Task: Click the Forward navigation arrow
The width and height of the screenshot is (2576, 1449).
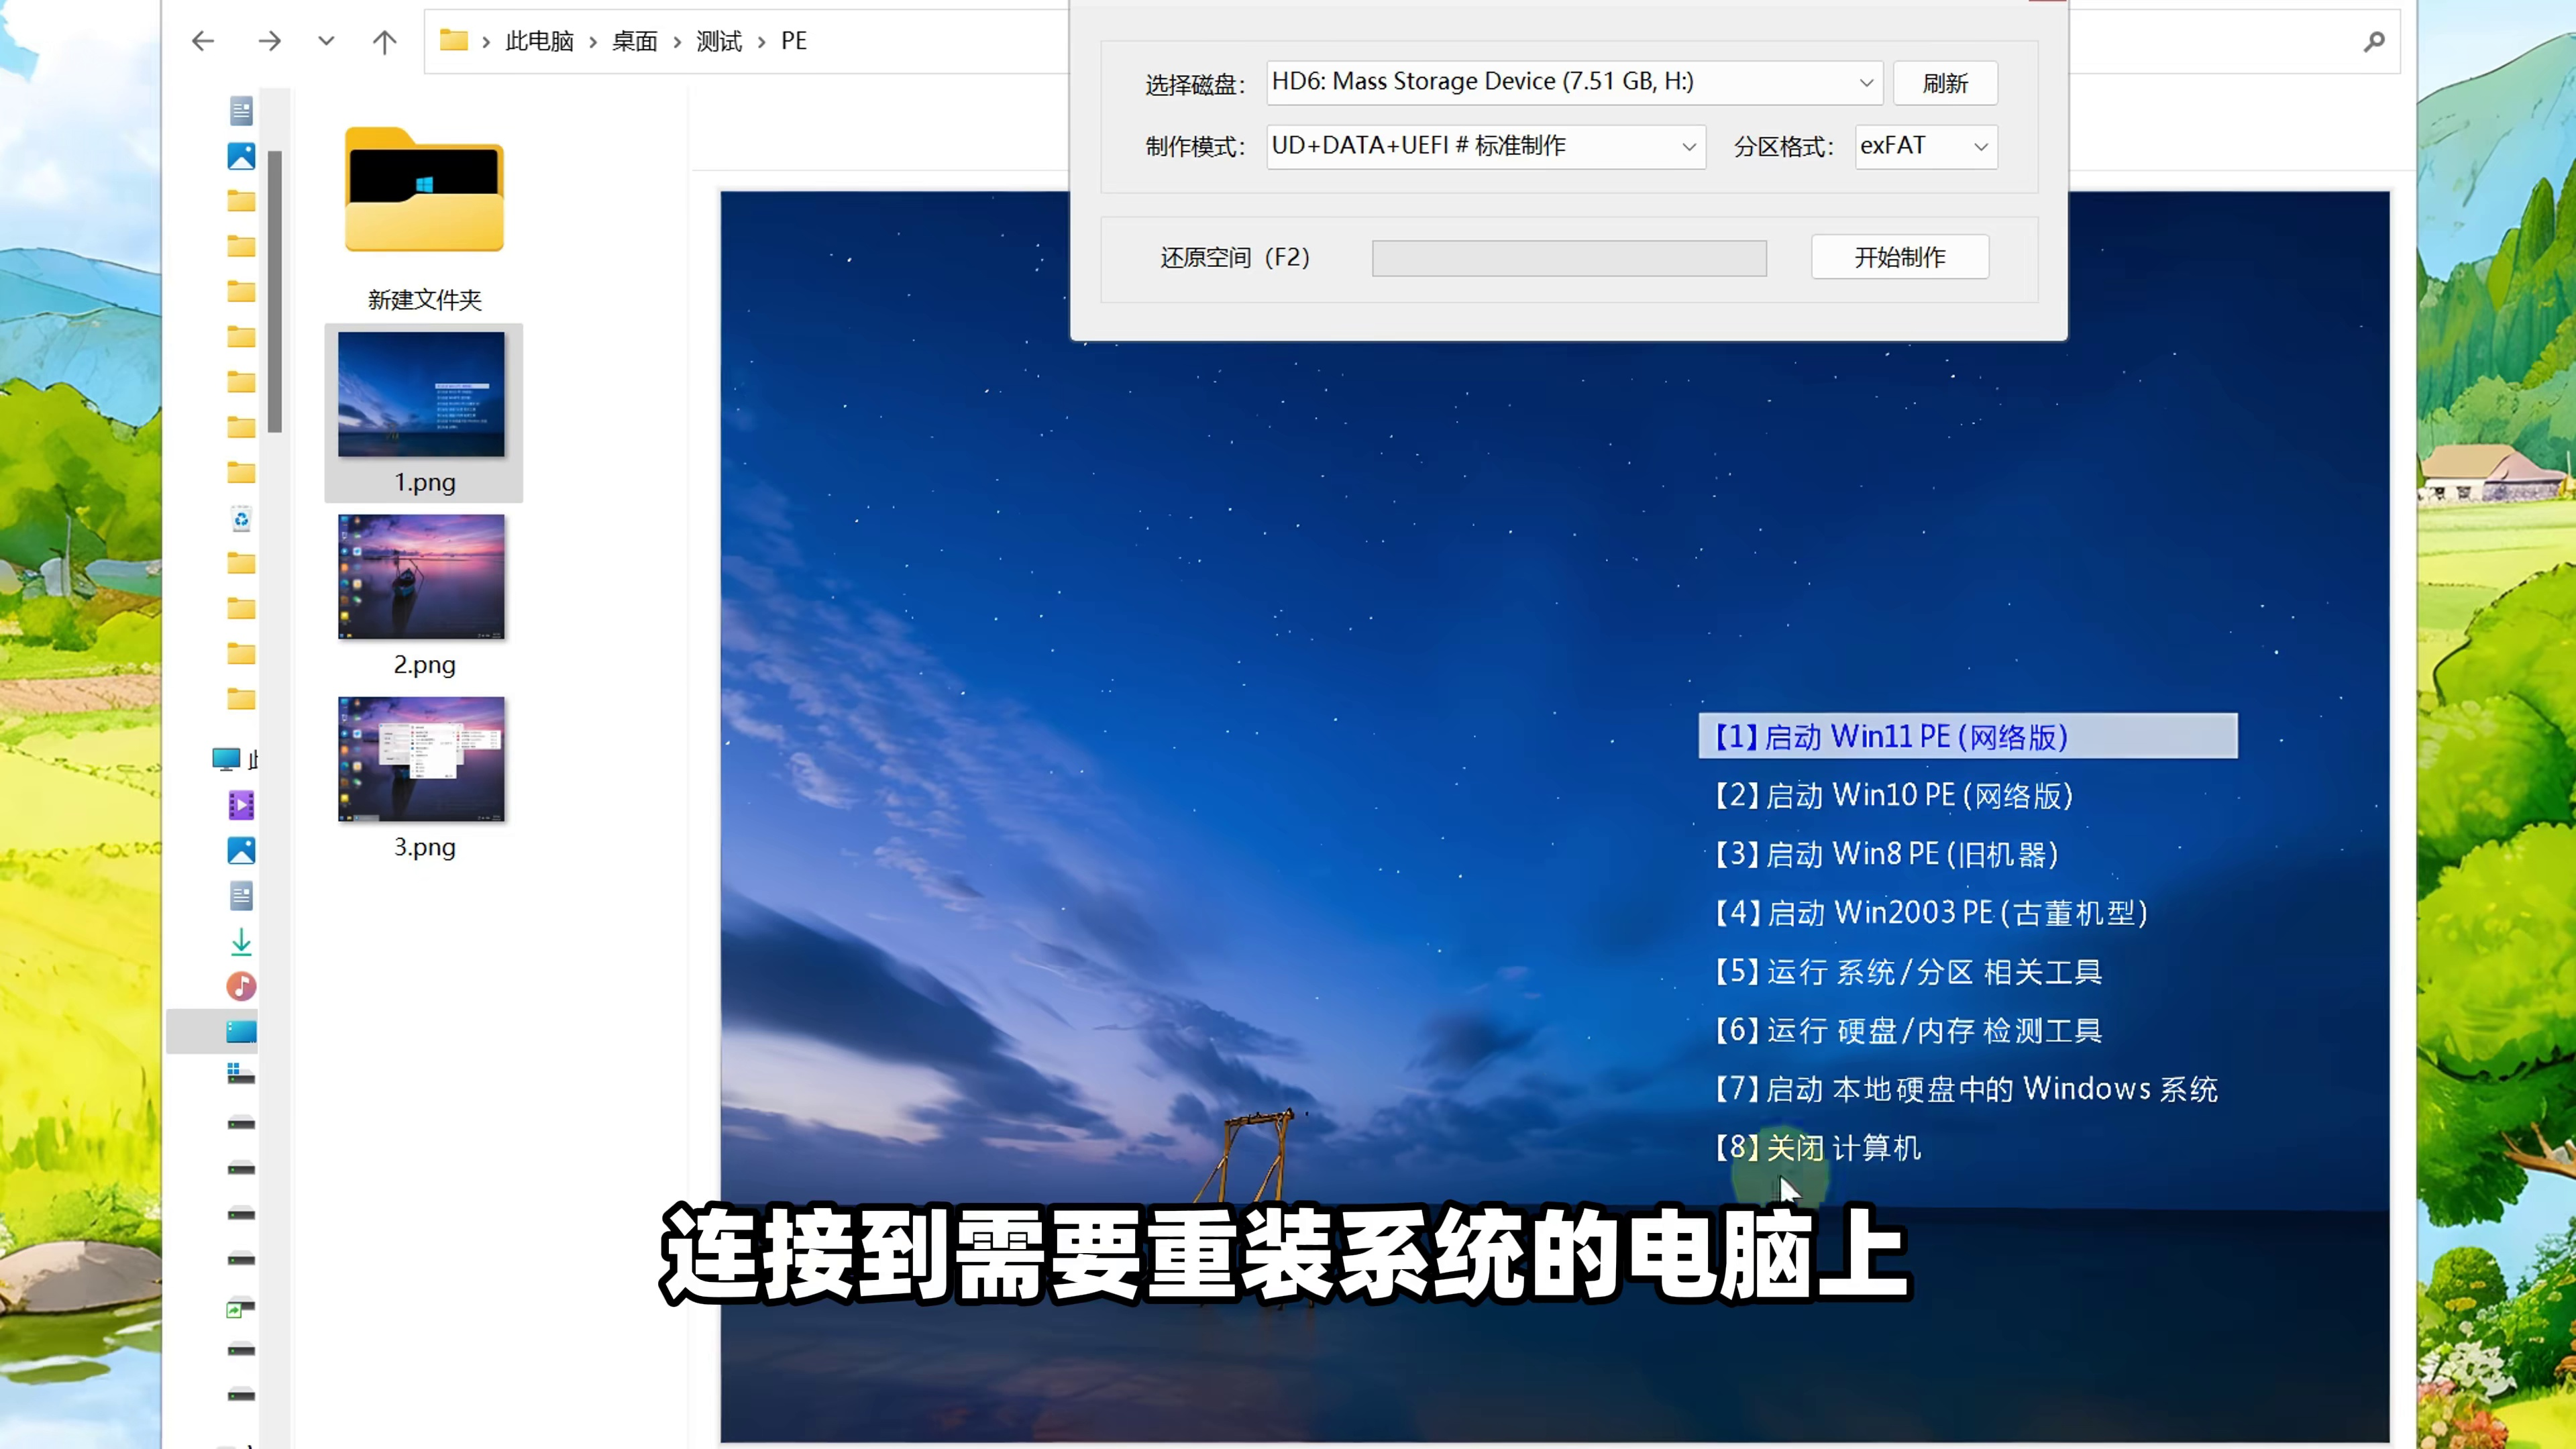Action: tap(269, 41)
